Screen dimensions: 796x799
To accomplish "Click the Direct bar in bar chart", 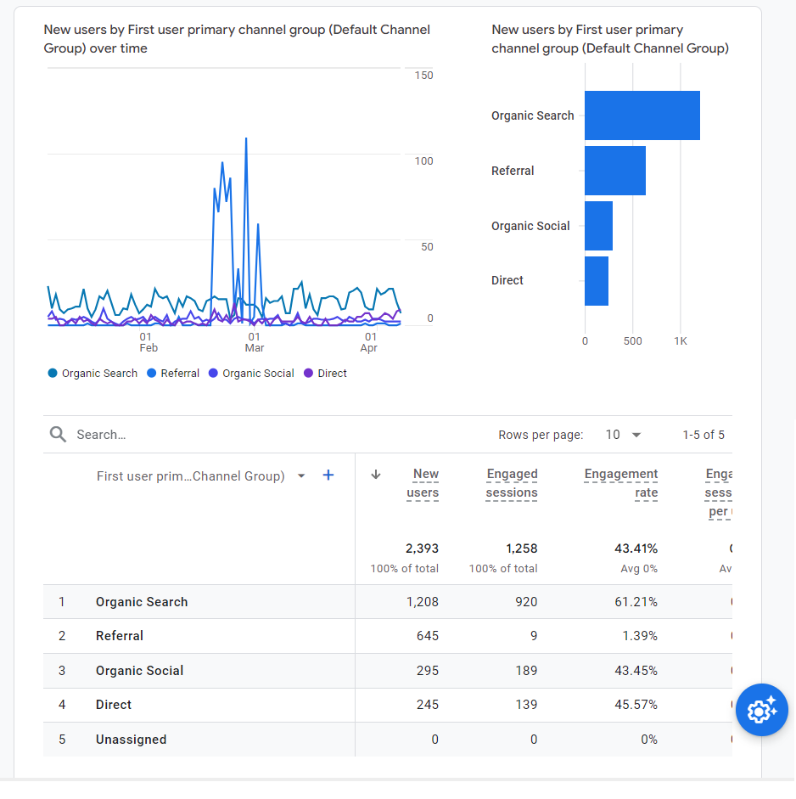I will (x=597, y=281).
